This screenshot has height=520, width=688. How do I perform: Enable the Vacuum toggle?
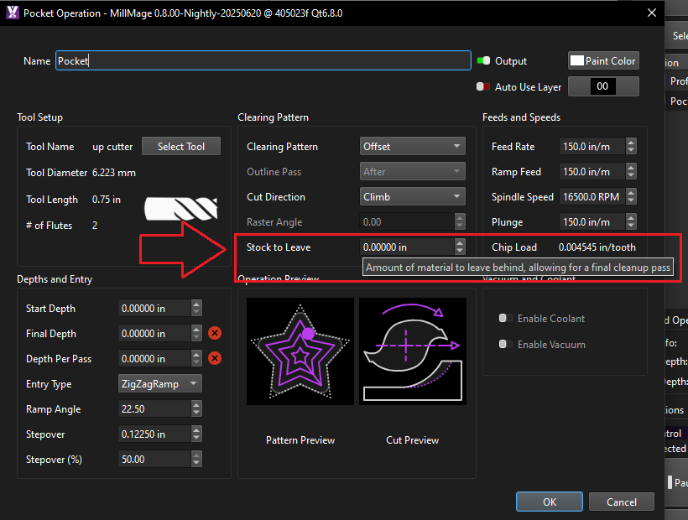pyautogui.click(x=505, y=344)
